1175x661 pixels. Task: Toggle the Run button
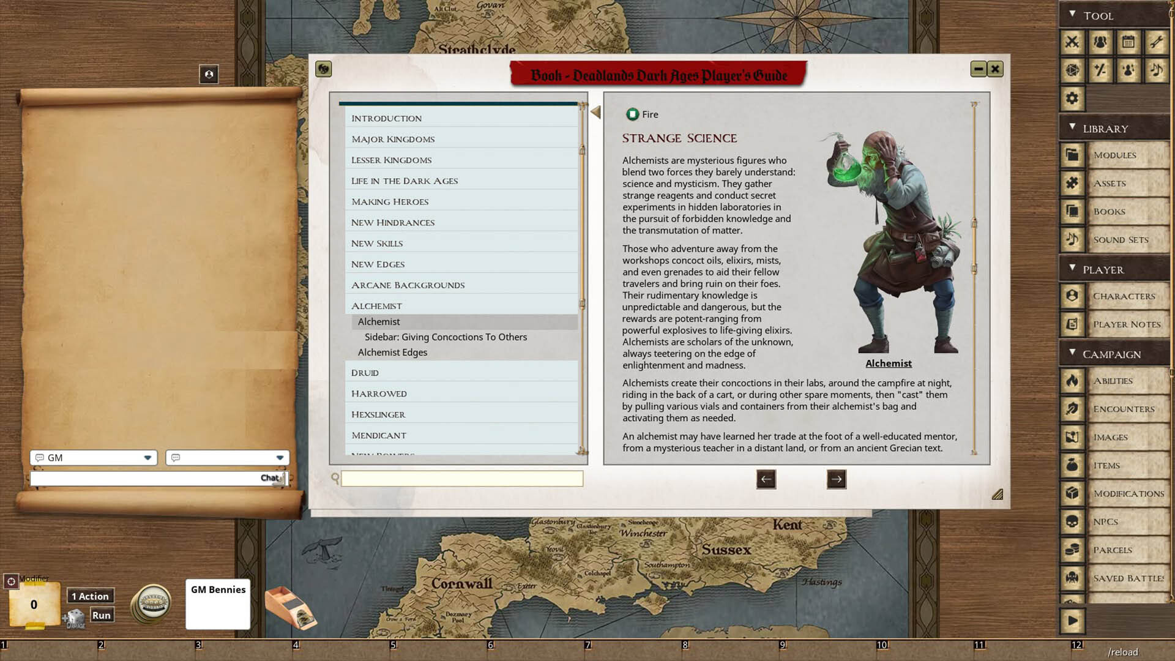[102, 615]
